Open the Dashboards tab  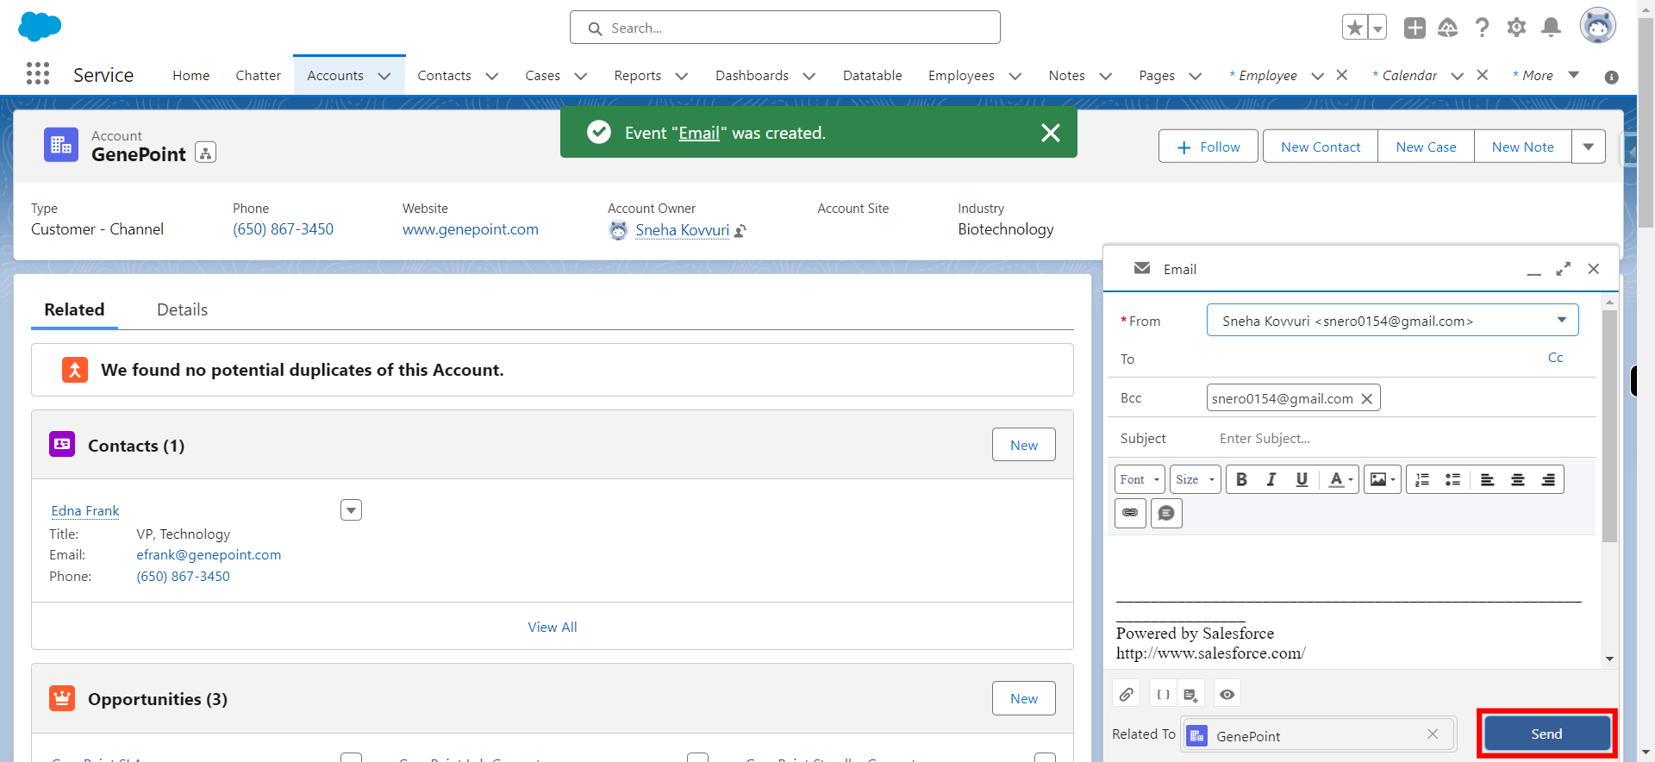point(752,76)
